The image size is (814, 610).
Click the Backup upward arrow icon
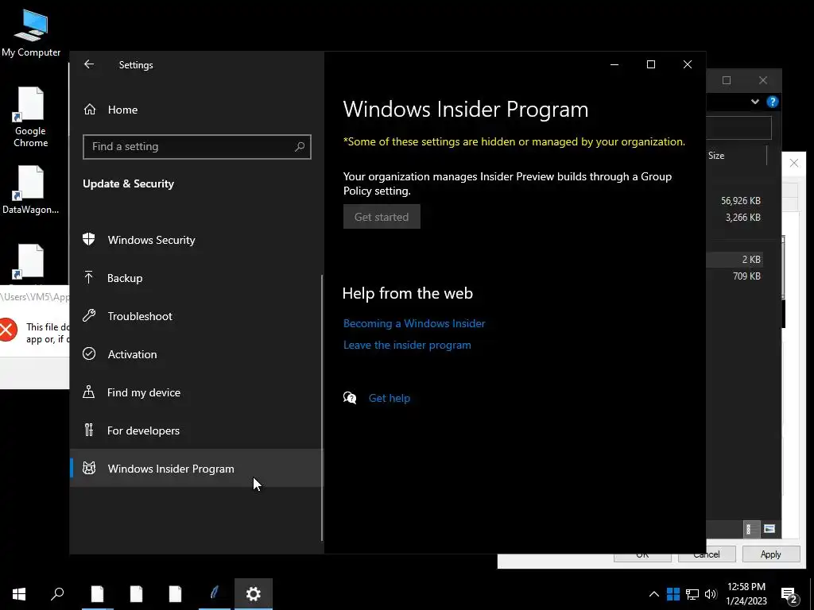[x=89, y=277]
